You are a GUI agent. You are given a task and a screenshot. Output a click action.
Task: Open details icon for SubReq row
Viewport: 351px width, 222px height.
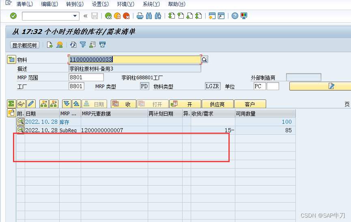click(x=21, y=130)
